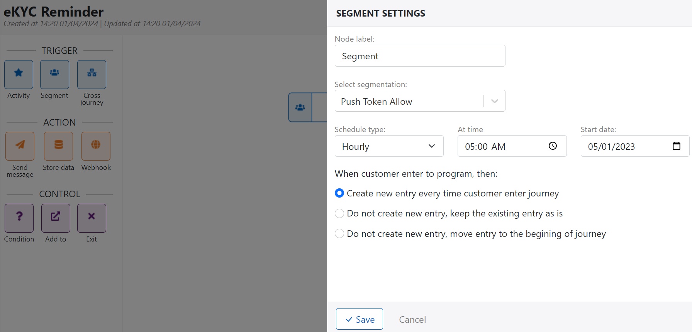Open the clock picker in At time field
This screenshot has height=332, width=692.
pos(553,146)
